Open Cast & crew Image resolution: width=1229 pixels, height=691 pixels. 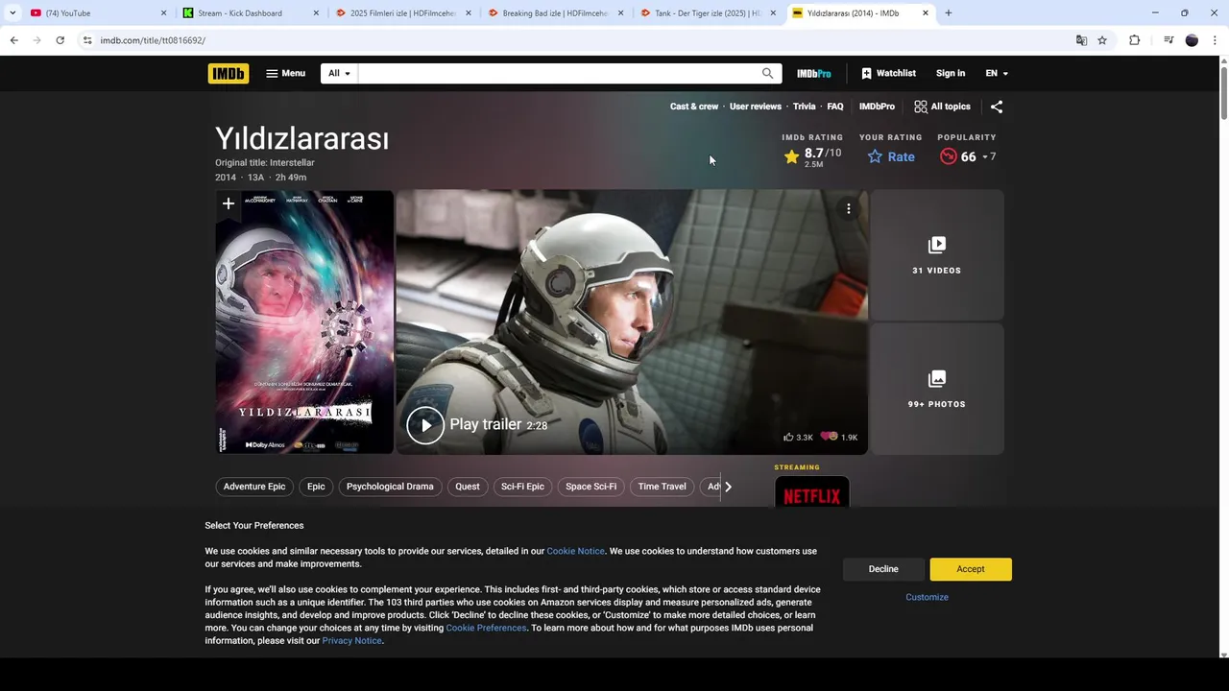694,107
